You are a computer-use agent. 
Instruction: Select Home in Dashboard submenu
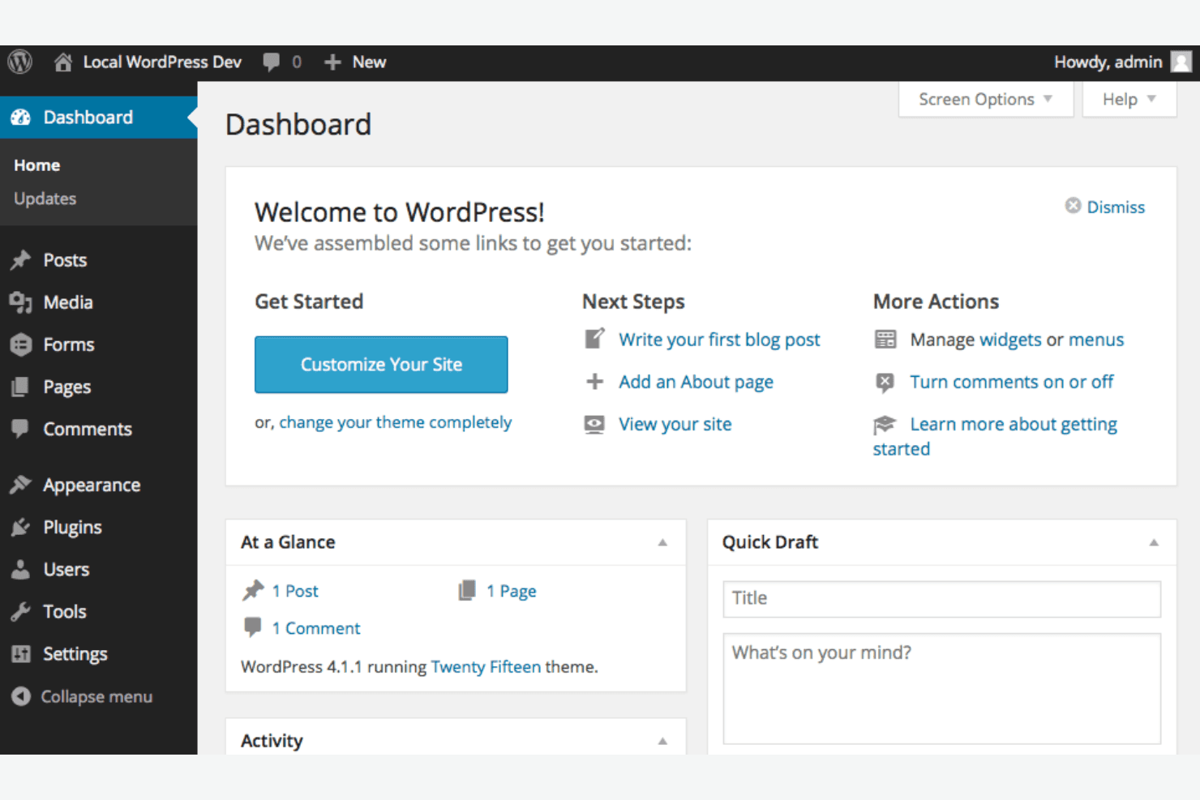(36, 165)
